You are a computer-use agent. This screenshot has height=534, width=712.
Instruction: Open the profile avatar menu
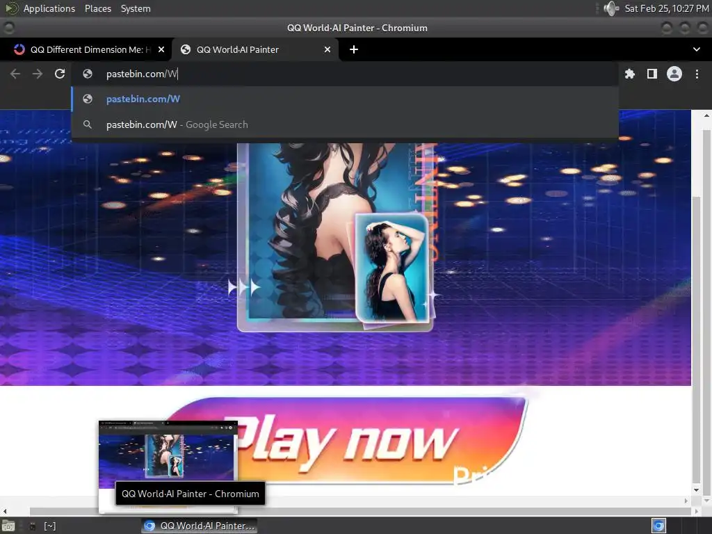pos(674,74)
